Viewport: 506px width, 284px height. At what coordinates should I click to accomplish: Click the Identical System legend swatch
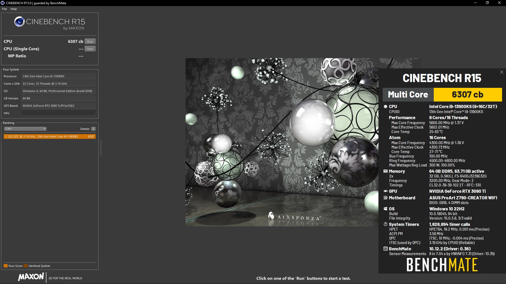click(26, 266)
